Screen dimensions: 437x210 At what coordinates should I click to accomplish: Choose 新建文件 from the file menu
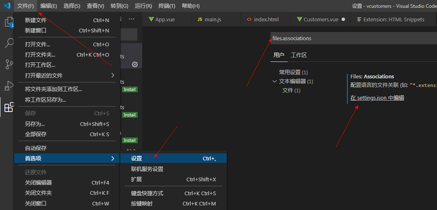(67, 21)
